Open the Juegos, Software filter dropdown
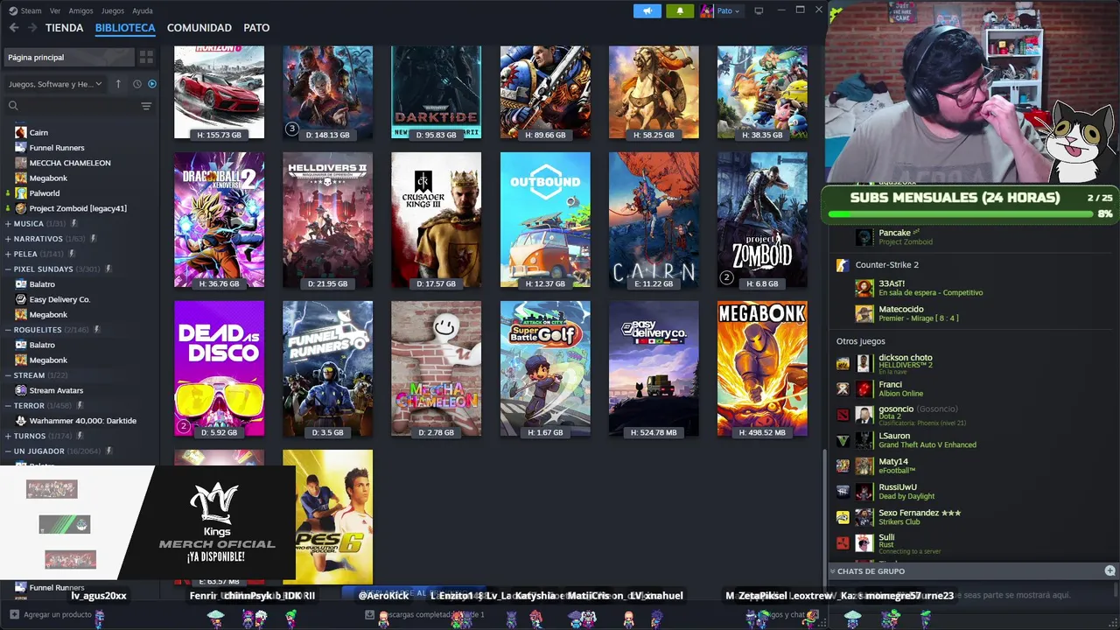This screenshot has height=630, width=1120. pyautogui.click(x=55, y=84)
